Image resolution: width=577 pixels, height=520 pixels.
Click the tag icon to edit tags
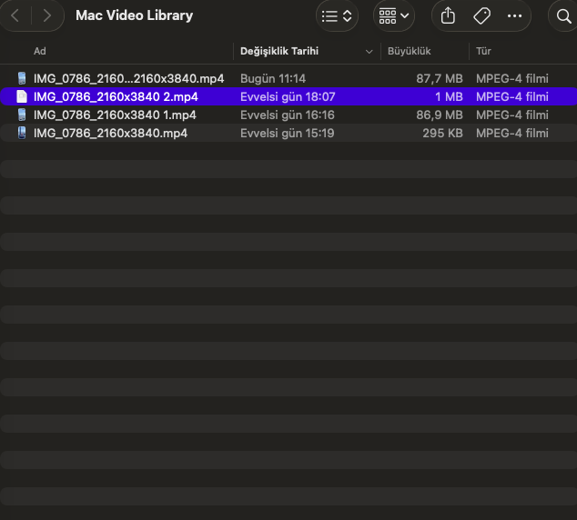tap(481, 15)
